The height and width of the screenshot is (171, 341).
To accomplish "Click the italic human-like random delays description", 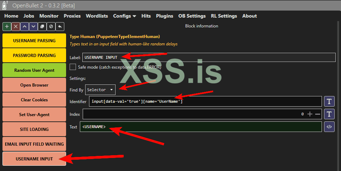I will pos(124,44).
